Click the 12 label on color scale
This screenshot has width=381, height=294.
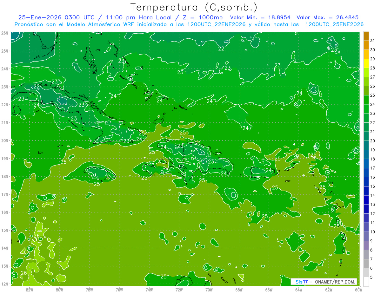pos(372,214)
